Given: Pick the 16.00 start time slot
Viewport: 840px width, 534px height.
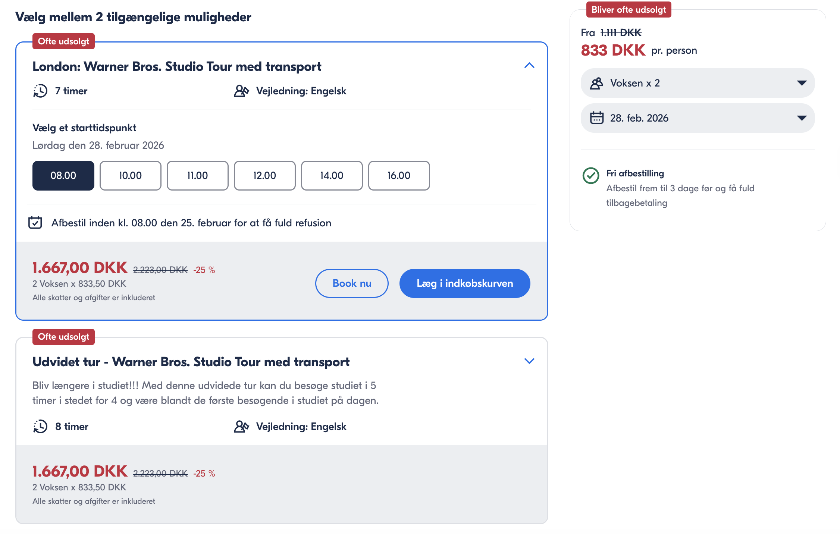Looking at the screenshot, I should coord(399,176).
